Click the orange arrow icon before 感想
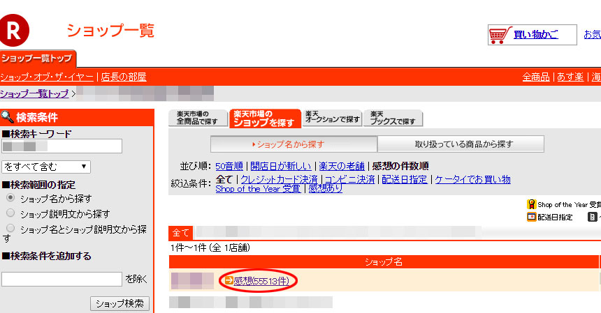 (x=229, y=280)
